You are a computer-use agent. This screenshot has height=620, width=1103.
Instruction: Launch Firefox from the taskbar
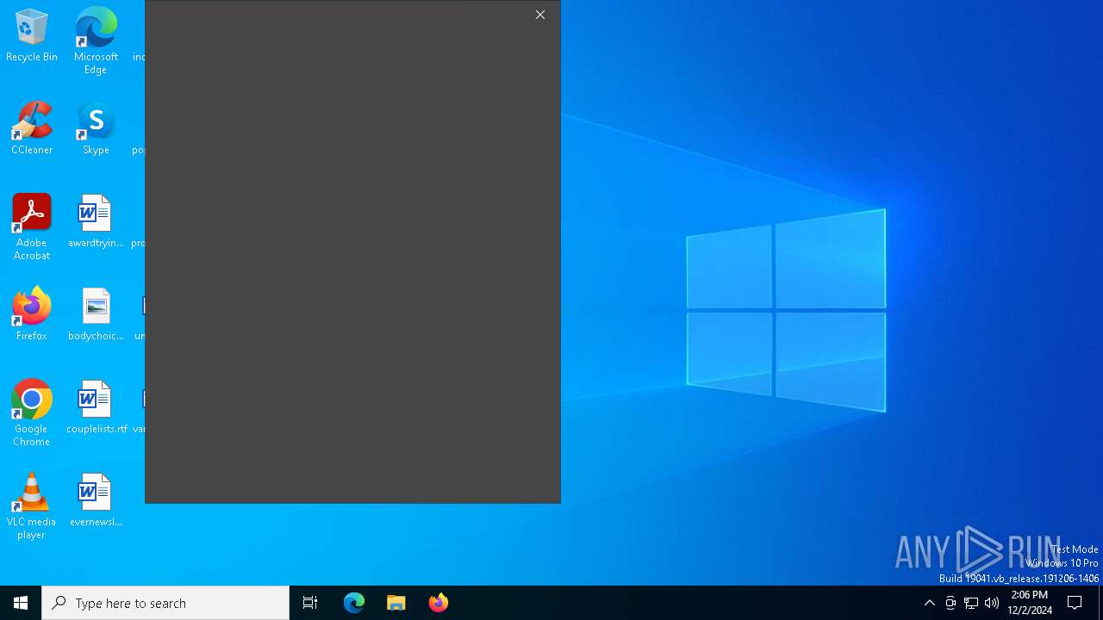tap(439, 603)
